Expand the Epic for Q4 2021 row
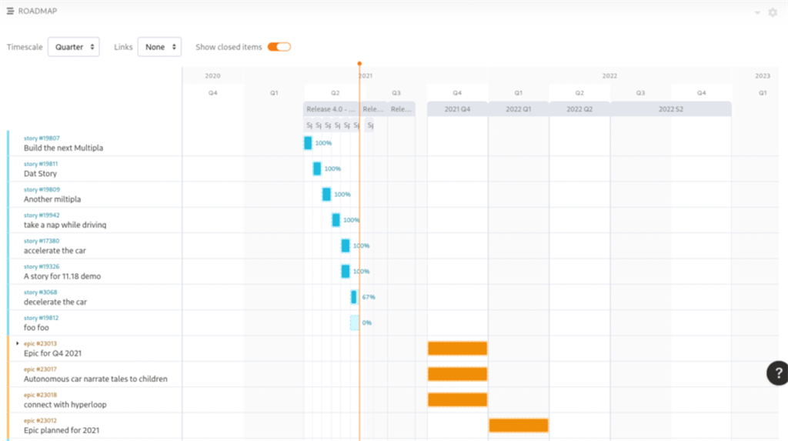The height and width of the screenshot is (441, 788). [x=18, y=343]
